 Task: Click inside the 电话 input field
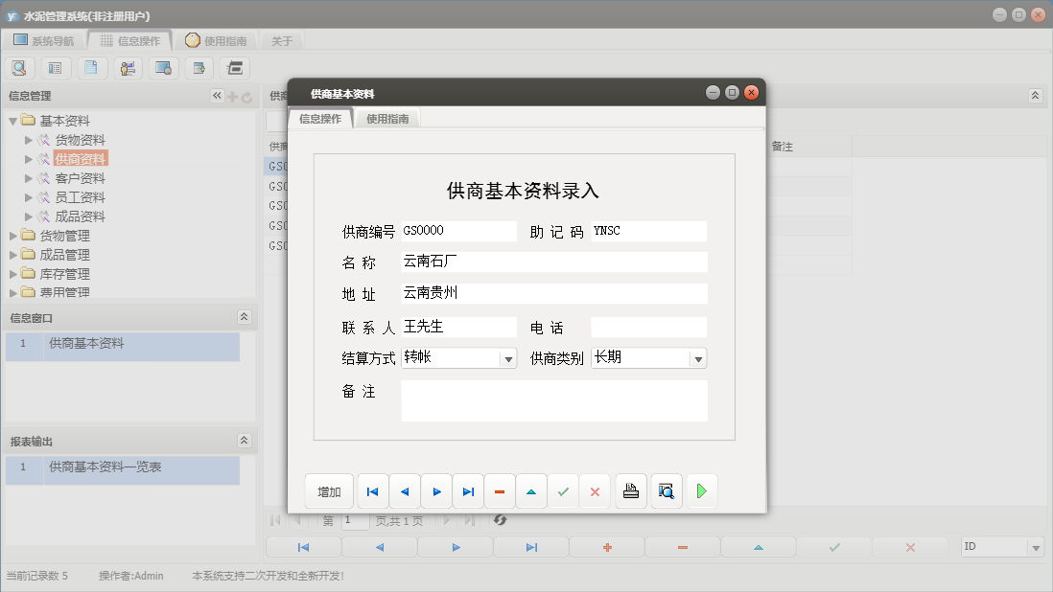point(648,328)
